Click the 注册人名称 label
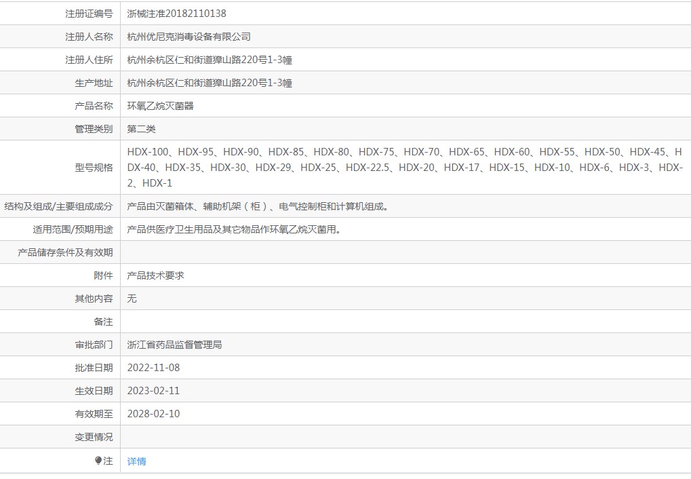This screenshot has height=479, width=691. click(89, 37)
